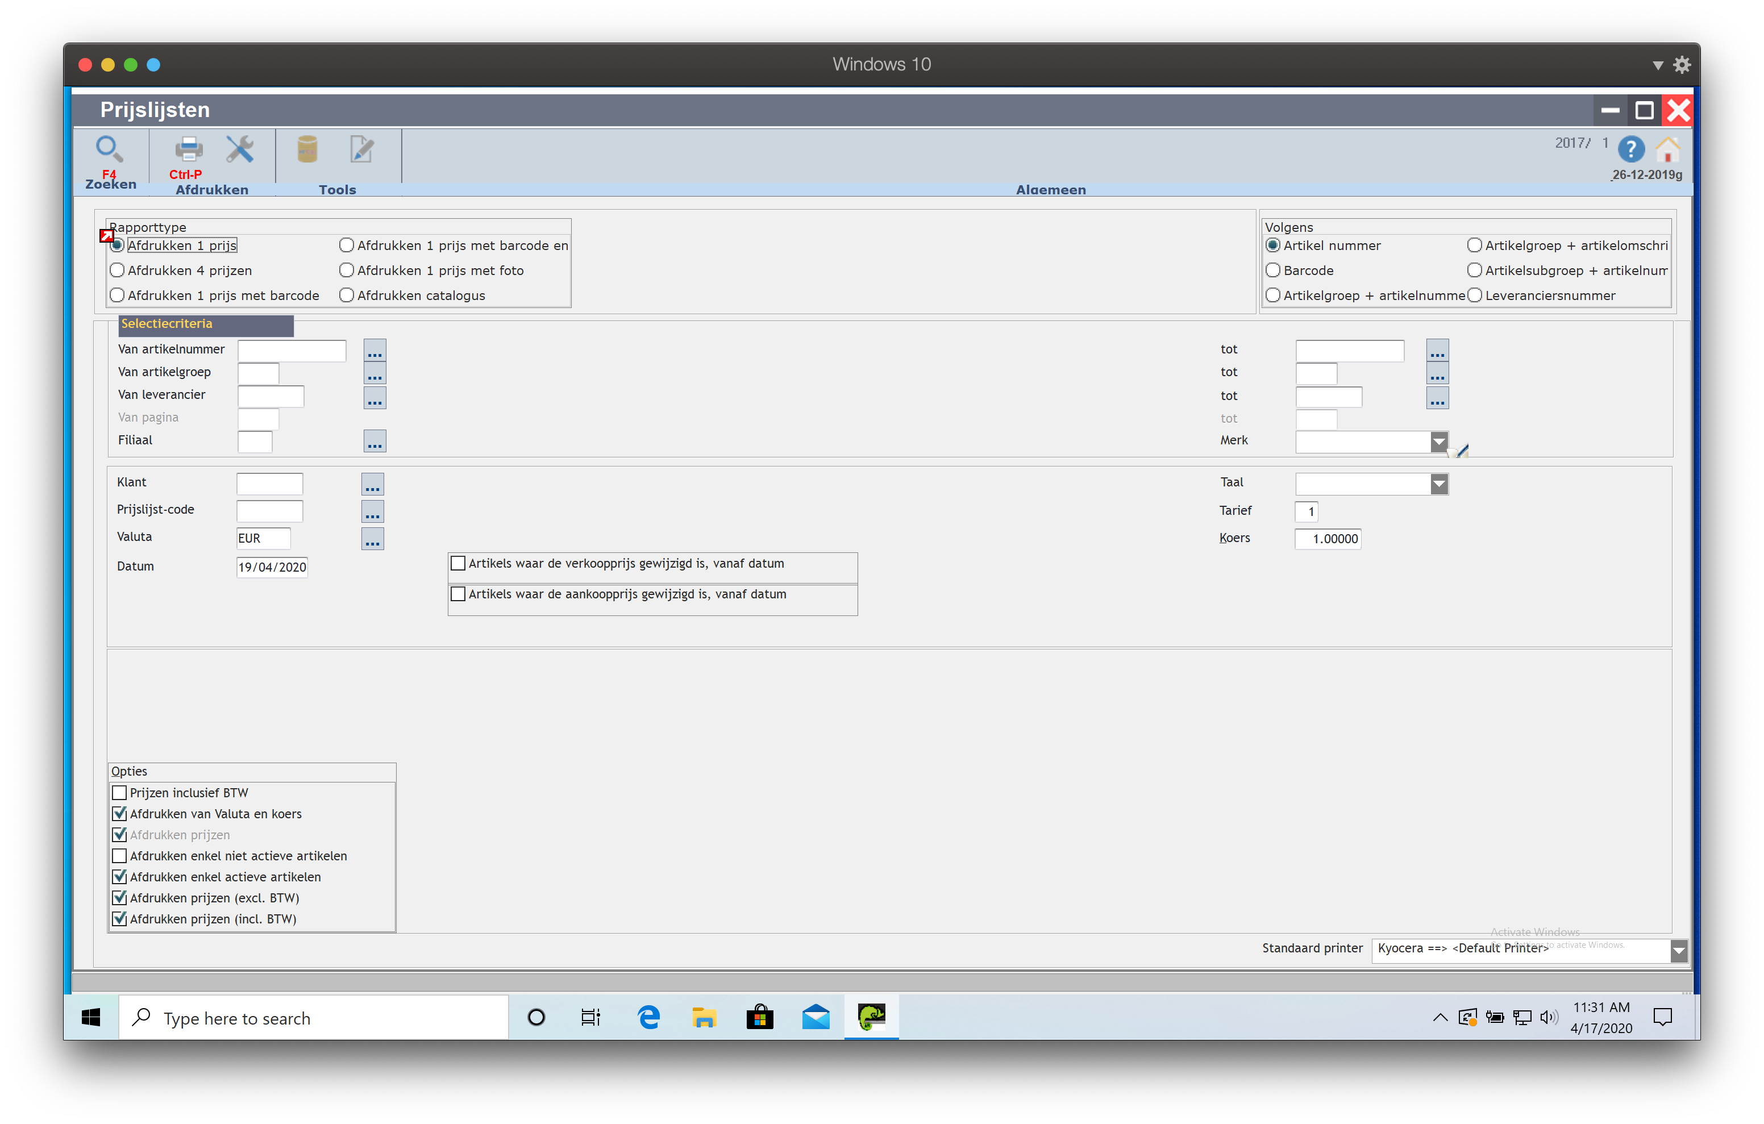
Task: Click the Datum input field
Action: click(272, 567)
